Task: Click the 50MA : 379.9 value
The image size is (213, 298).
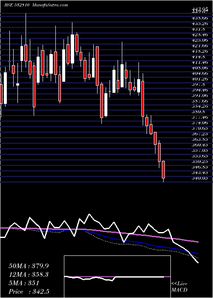Action: [29, 266]
